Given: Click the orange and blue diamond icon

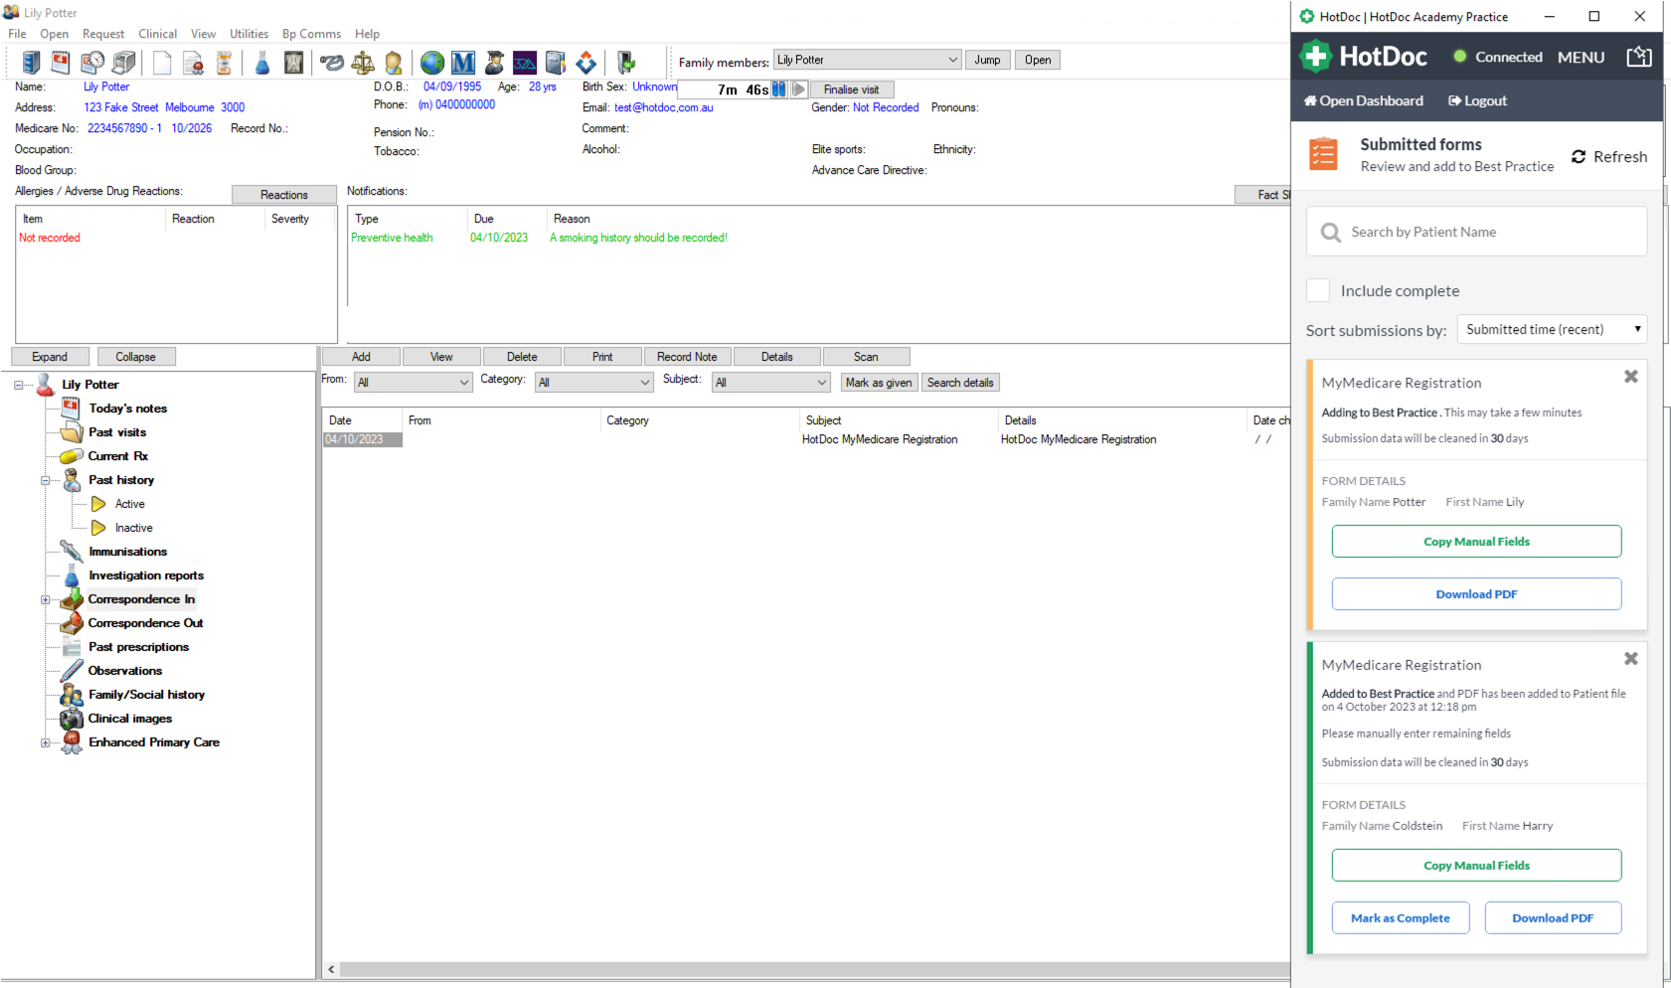Looking at the screenshot, I should click(x=586, y=63).
